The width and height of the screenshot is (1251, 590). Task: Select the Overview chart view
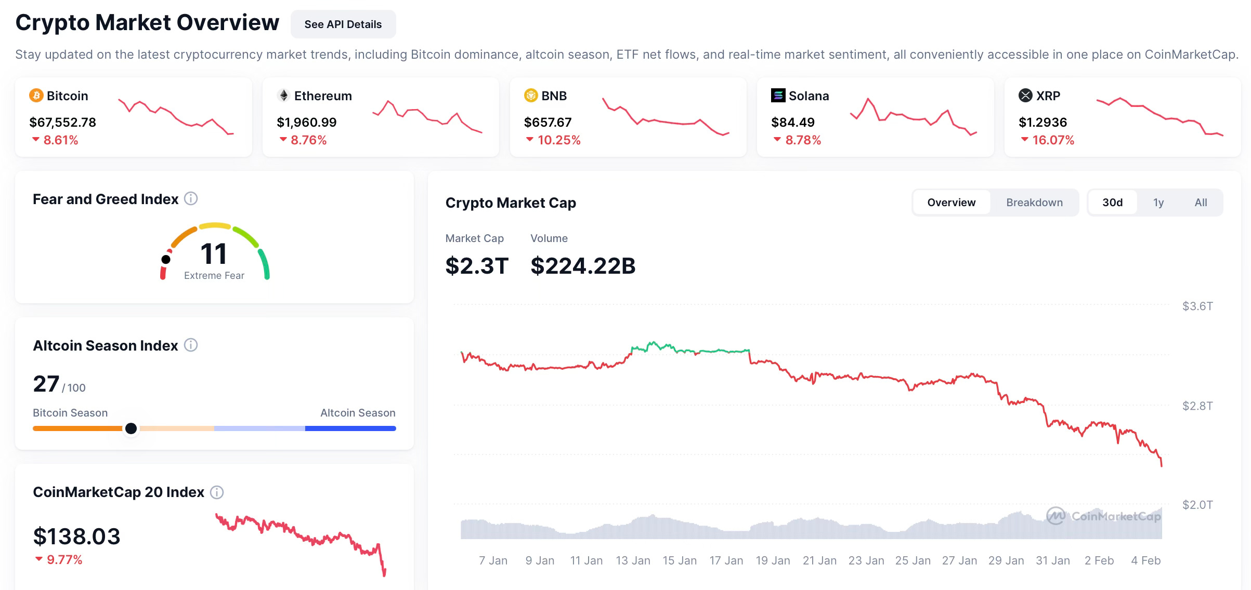pyautogui.click(x=951, y=203)
